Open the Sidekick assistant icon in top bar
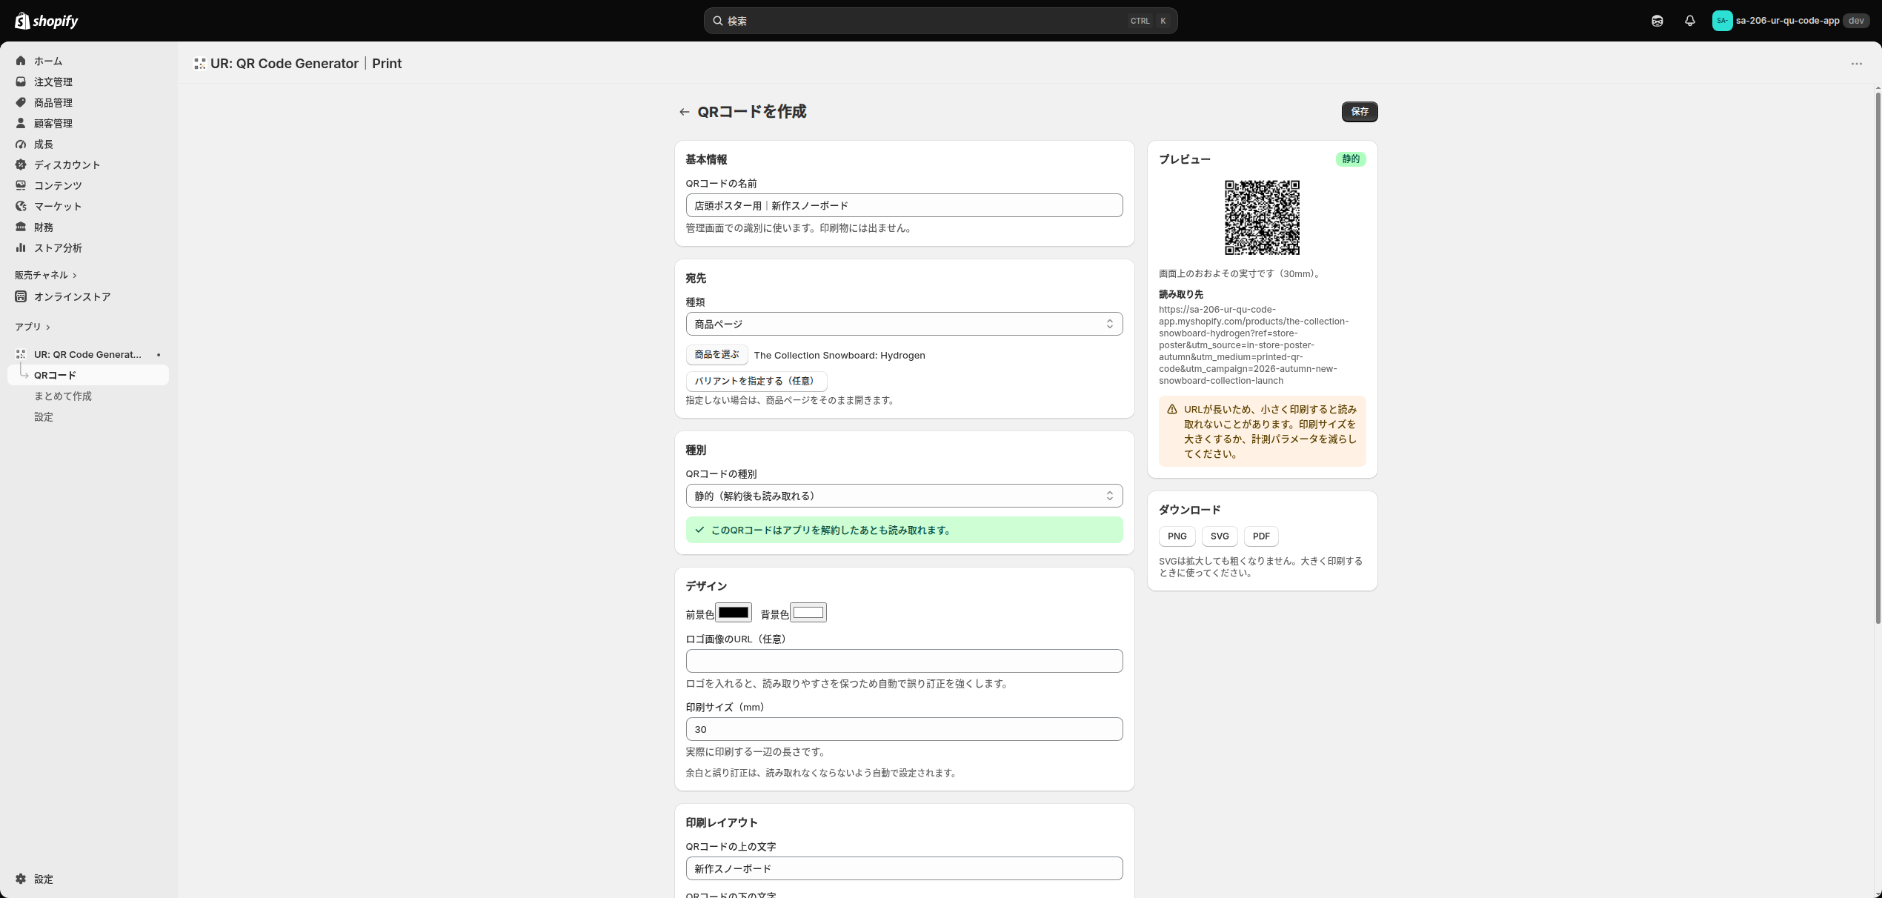This screenshot has height=898, width=1882. click(1657, 21)
